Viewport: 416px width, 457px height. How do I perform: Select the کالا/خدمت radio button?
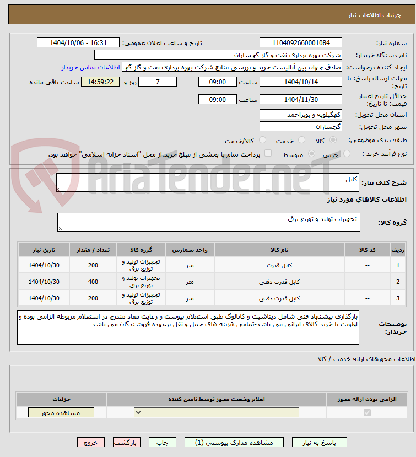coord(262,140)
